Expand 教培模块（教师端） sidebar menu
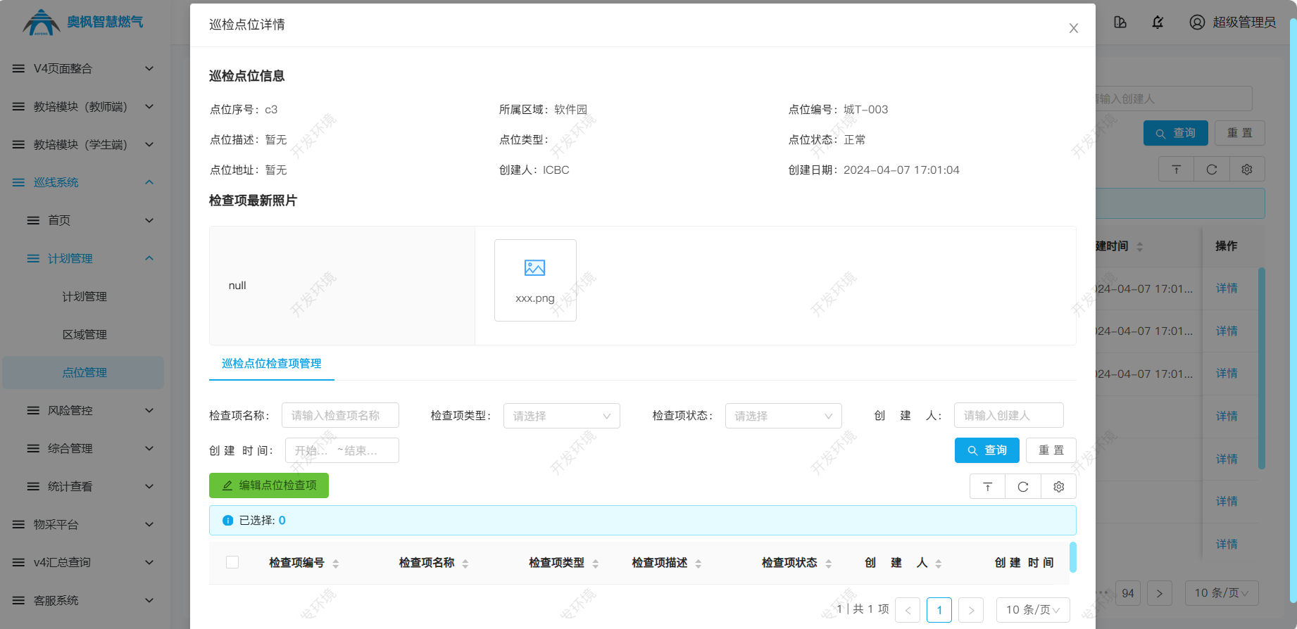 tap(83, 106)
